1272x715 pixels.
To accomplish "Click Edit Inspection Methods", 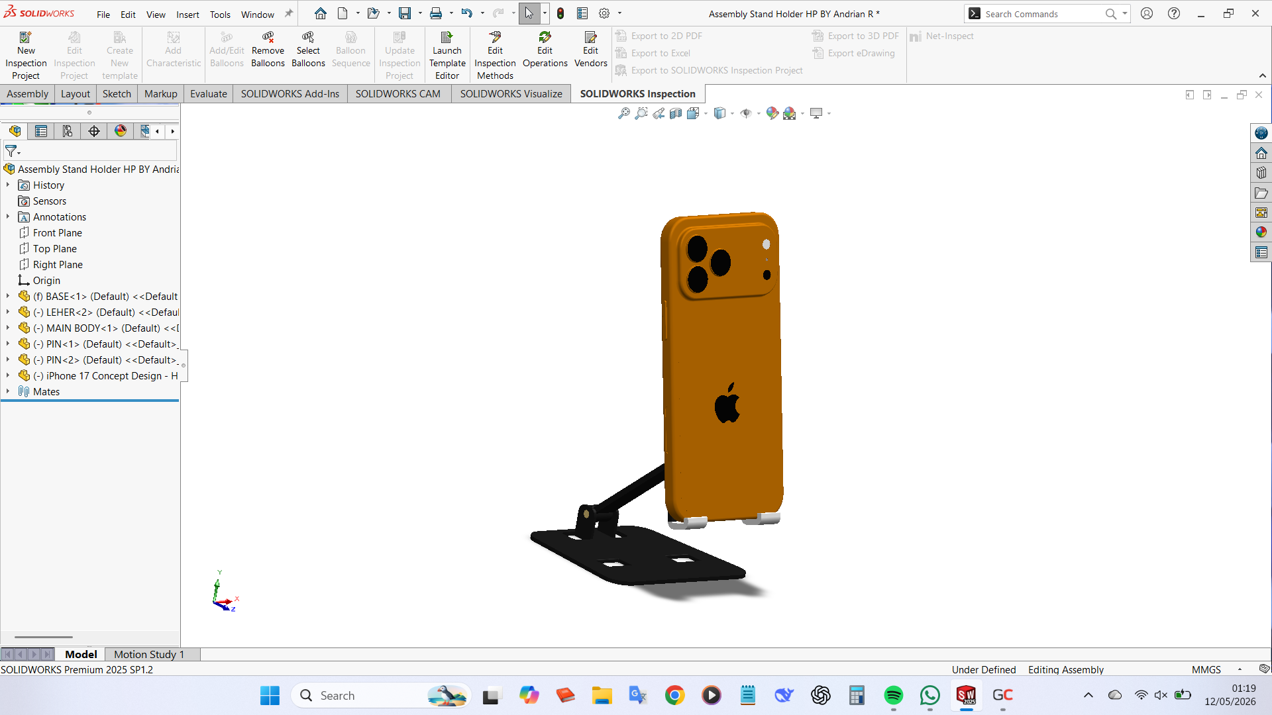I will (x=495, y=56).
